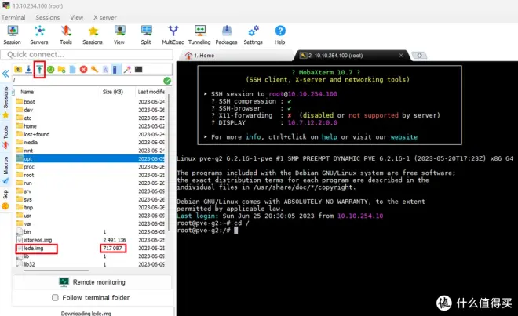Image resolution: width=518 pixels, height=316 pixels.
Task: Select the etc folder
Action: click(x=89, y=118)
